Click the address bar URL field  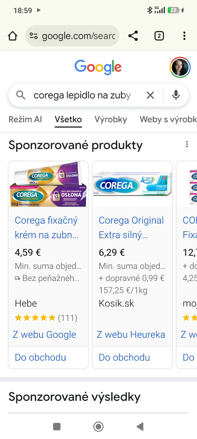[x=78, y=36]
